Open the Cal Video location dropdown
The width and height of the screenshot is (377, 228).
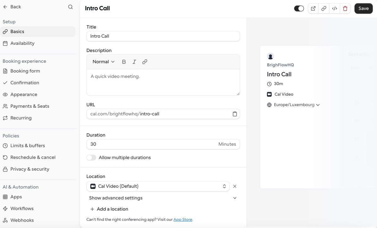158,186
